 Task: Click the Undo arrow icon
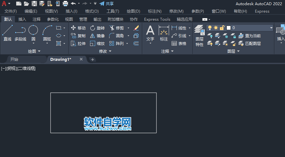point(73,4)
